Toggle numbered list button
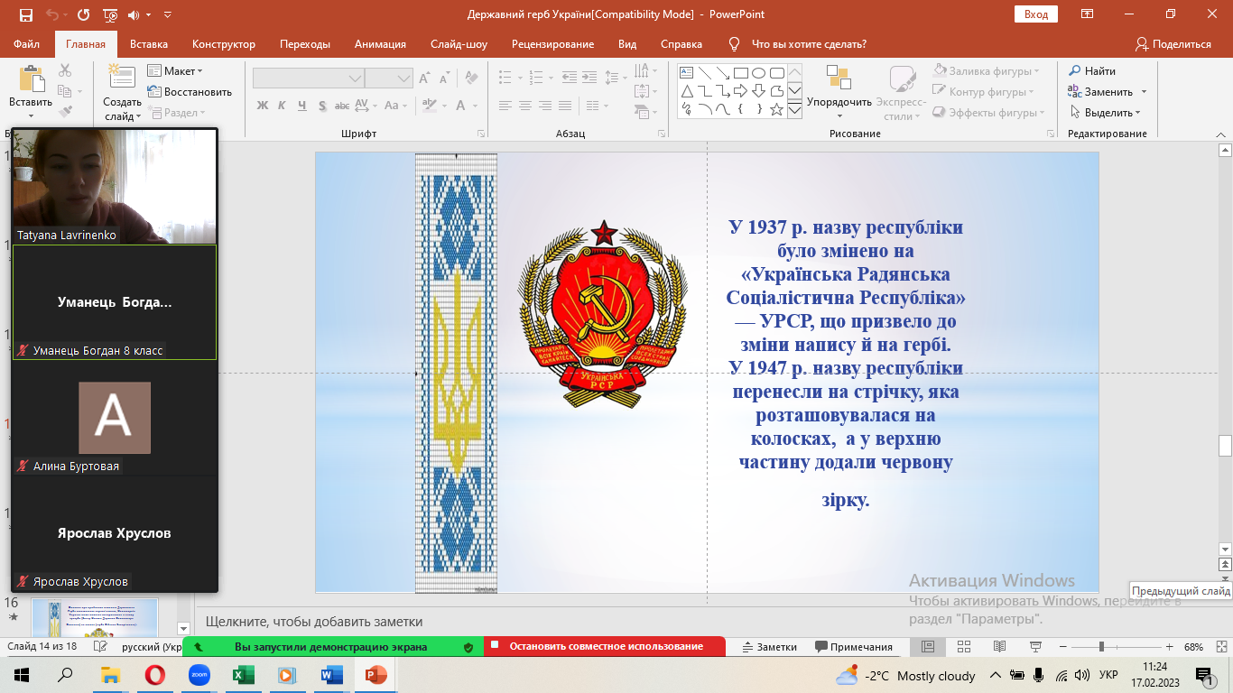1233x693 pixels. coord(534,78)
